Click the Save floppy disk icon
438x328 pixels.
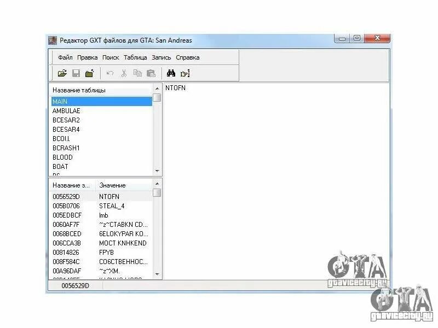76,73
